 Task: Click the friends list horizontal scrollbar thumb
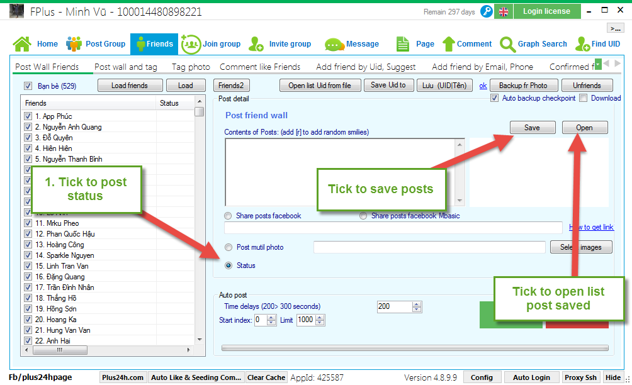(x=60, y=350)
